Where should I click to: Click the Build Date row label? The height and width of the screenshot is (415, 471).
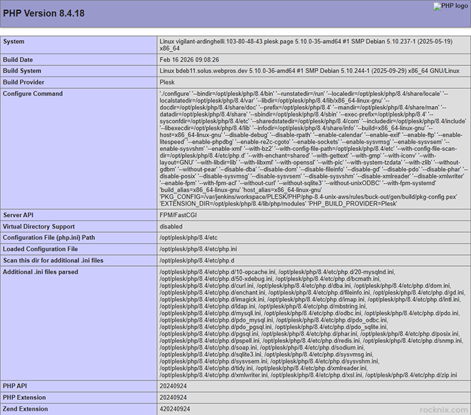[x=18, y=60]
